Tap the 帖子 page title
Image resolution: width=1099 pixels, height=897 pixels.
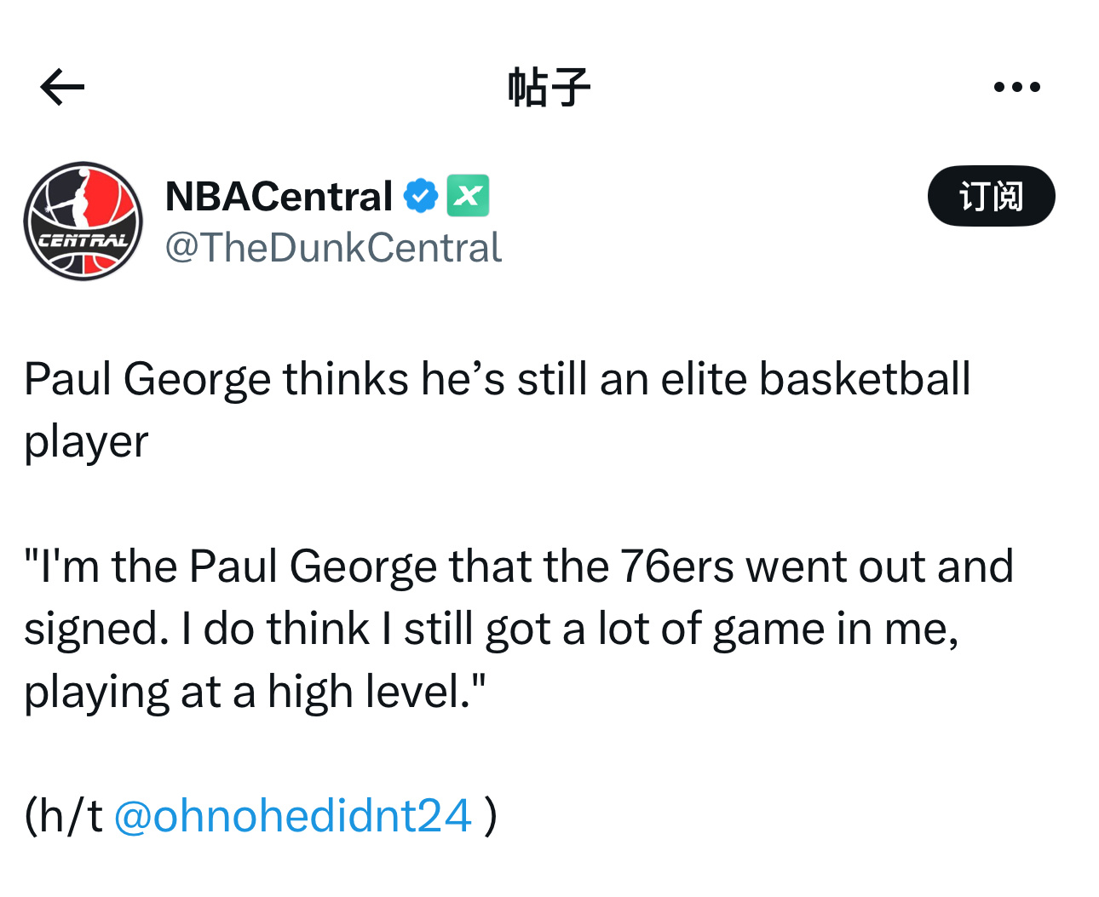click(549, 87)
